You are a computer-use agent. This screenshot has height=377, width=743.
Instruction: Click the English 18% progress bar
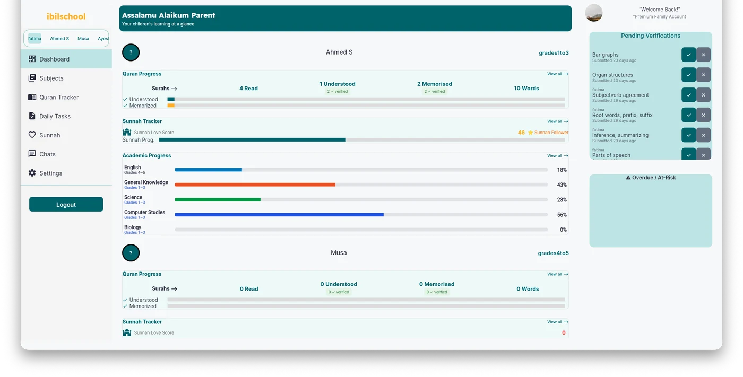coord(361,170)
